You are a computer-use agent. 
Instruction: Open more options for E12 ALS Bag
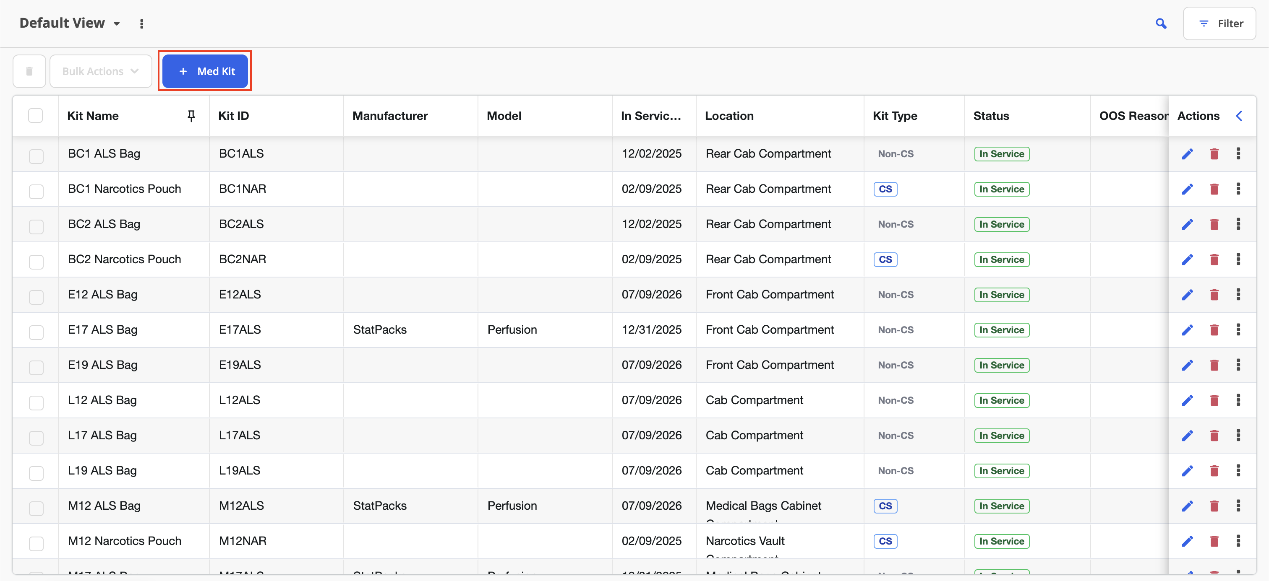(x=1238, y=295)
